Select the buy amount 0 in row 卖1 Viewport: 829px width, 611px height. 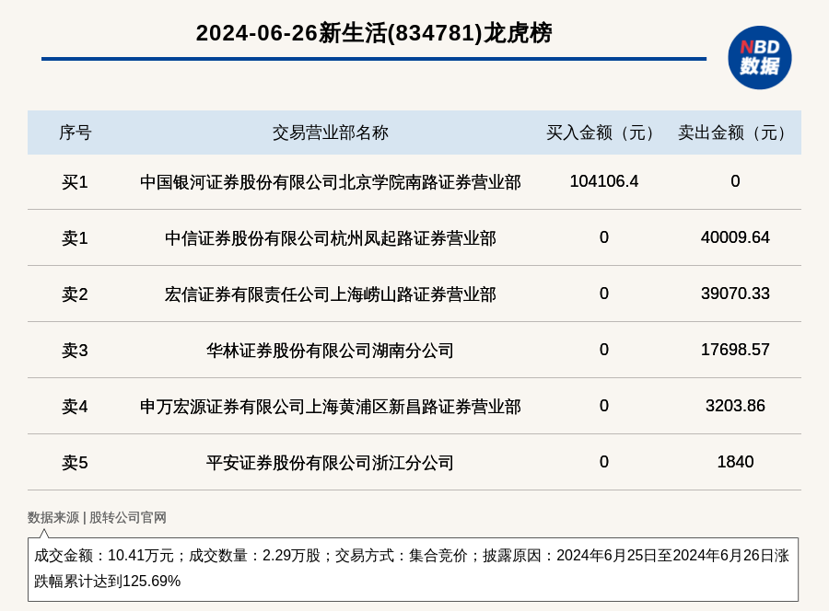tap(603, 237)
